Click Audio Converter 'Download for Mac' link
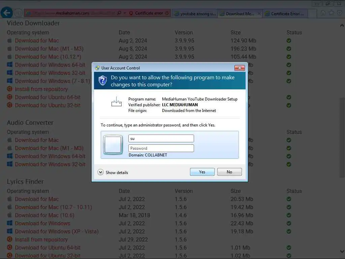 click(x=37, y=140)
